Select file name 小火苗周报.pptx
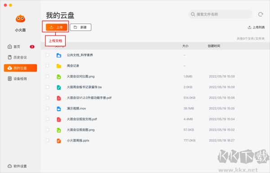Viewport: 270px width, 173px height. (78, 141)
